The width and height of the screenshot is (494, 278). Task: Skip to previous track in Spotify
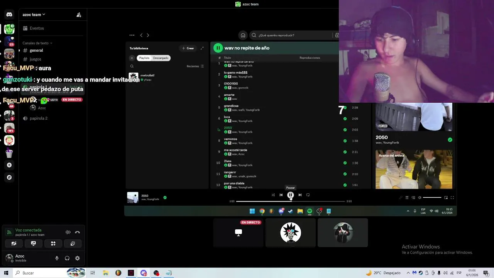point(281,195)
